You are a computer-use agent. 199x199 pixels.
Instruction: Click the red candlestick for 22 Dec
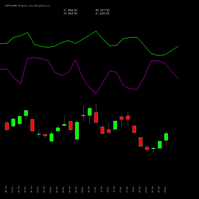tap(140, 142)
